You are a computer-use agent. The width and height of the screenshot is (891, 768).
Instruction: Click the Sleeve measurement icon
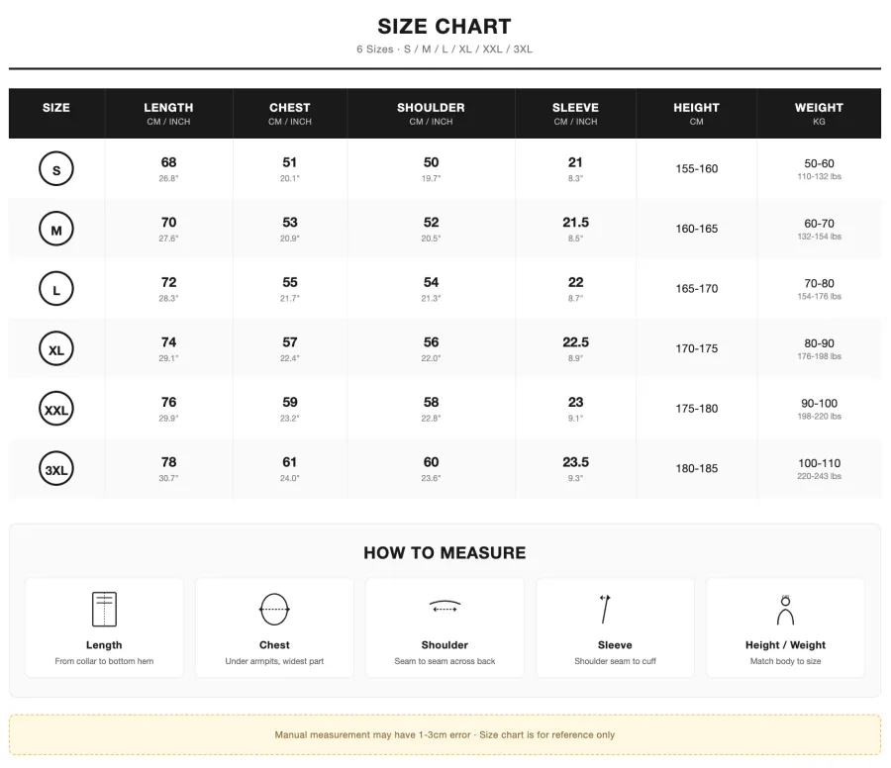[x=605, y=609]
